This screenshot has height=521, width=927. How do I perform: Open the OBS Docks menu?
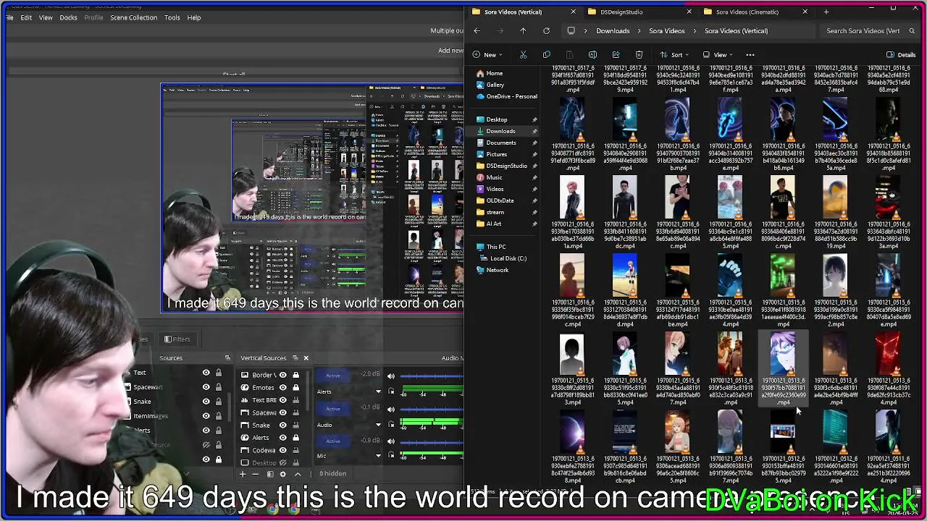click(68, 17)
